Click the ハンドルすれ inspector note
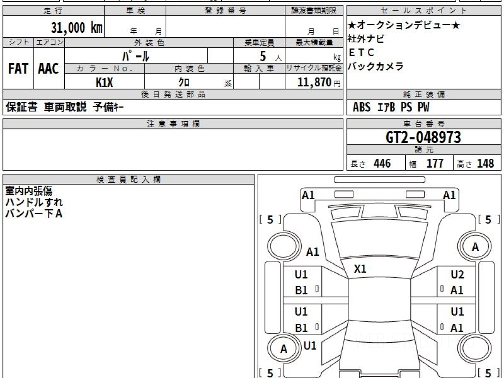504x378 pixels. click(x=34, y=202)
